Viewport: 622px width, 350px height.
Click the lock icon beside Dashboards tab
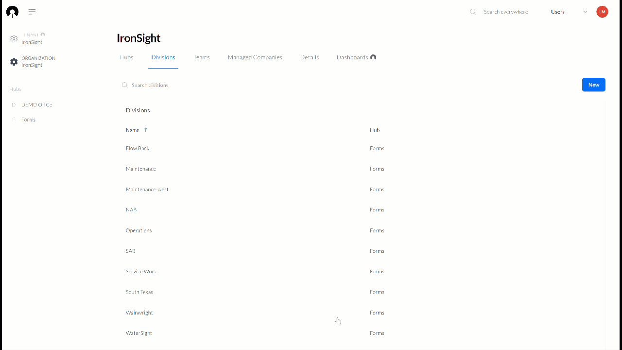tap(373, 57)
